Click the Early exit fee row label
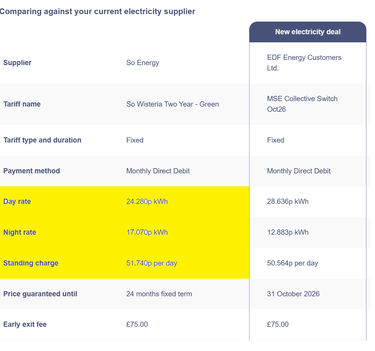The width and height of the screenshot is (375, 351). [25, 325]
